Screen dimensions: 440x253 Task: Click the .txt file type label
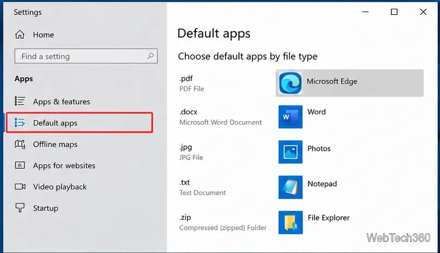pos(184,182)
